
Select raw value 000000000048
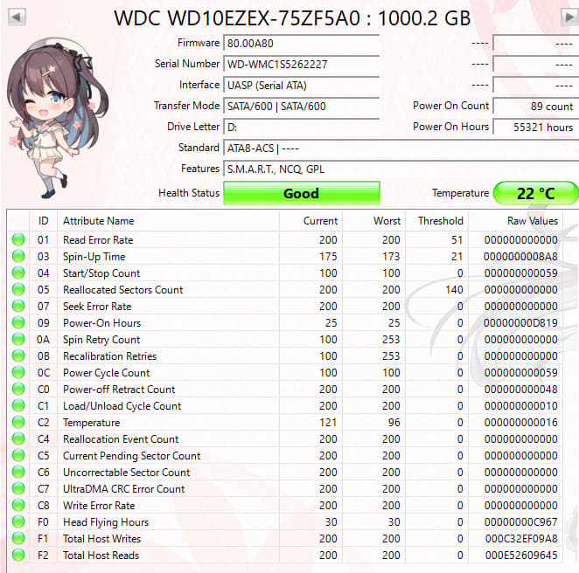click(x=520, y=389)
